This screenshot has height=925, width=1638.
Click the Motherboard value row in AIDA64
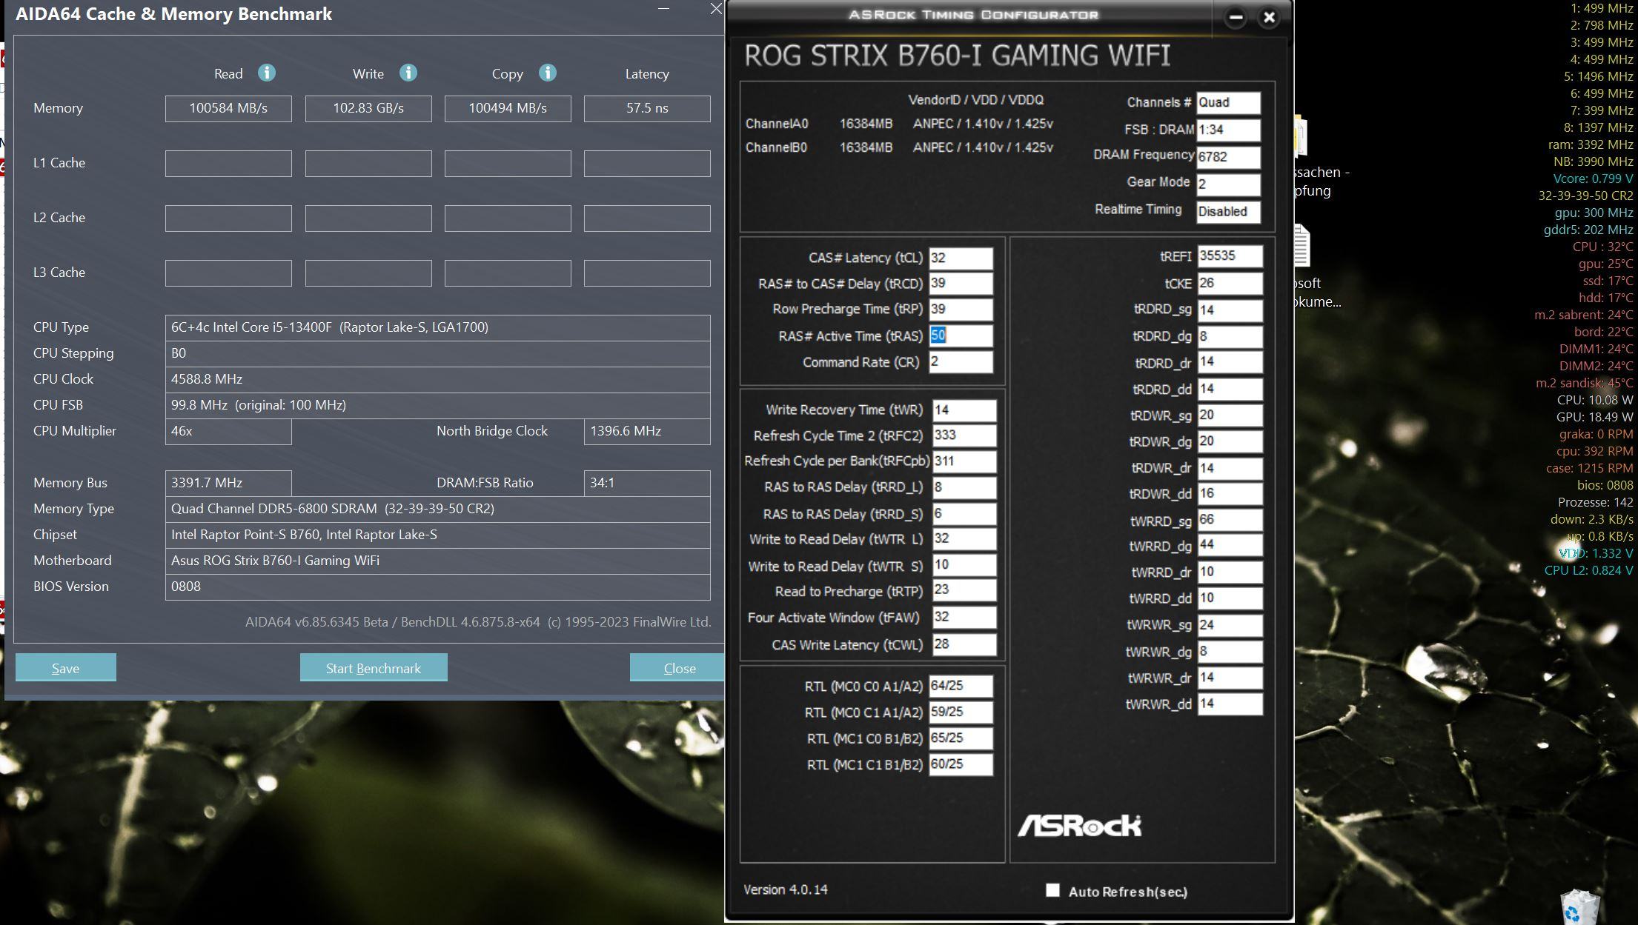click(x=438, y=561)
